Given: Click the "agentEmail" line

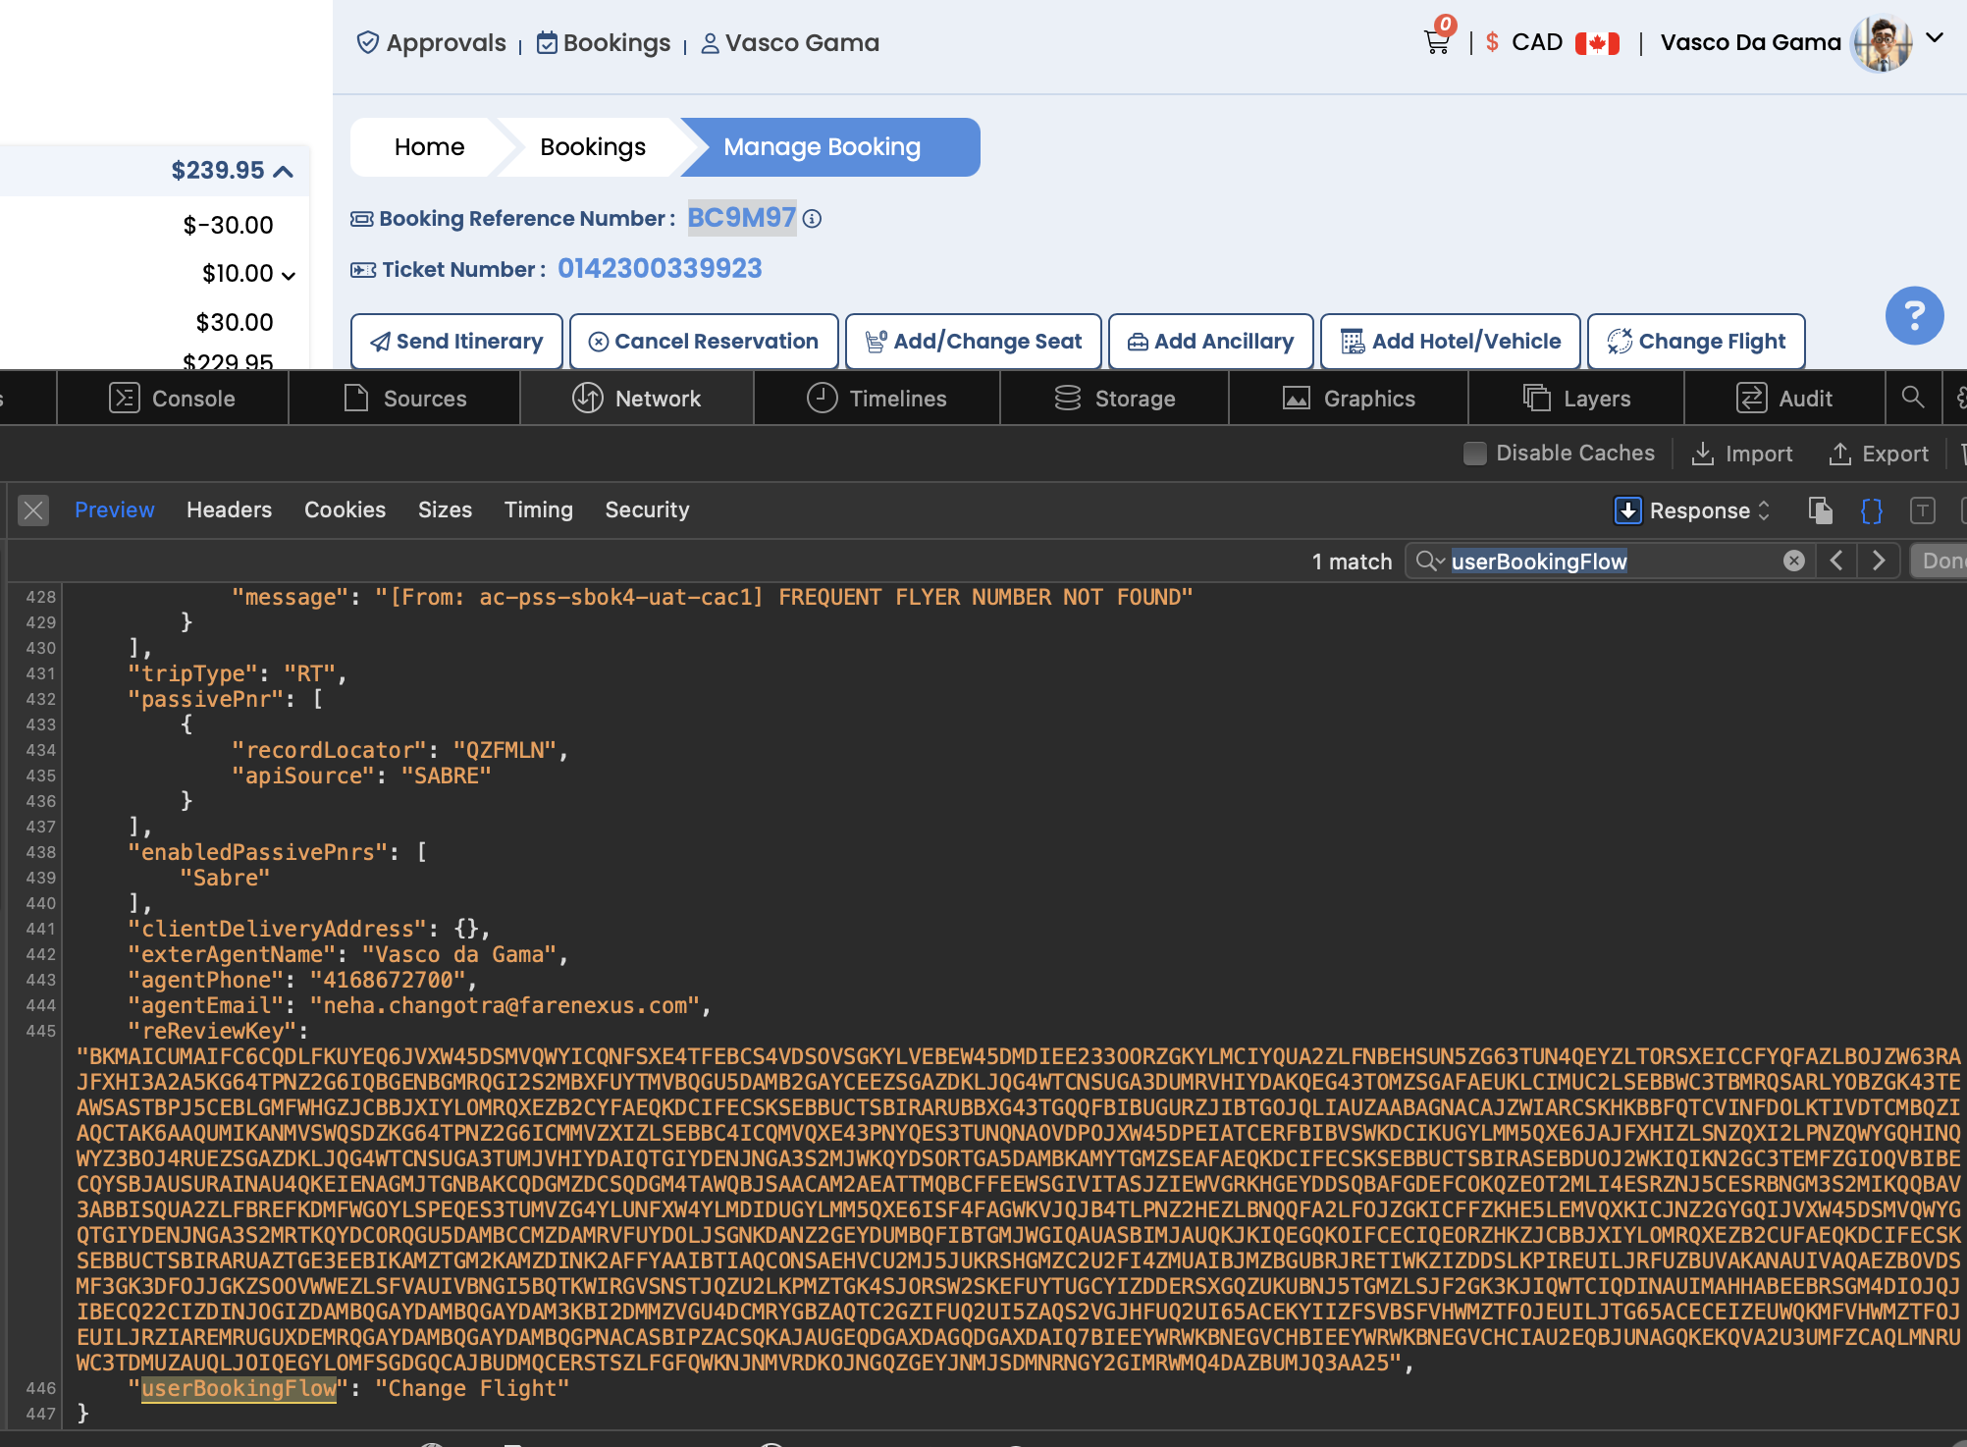Looking at the screenshot, I should click(419, 1006).
